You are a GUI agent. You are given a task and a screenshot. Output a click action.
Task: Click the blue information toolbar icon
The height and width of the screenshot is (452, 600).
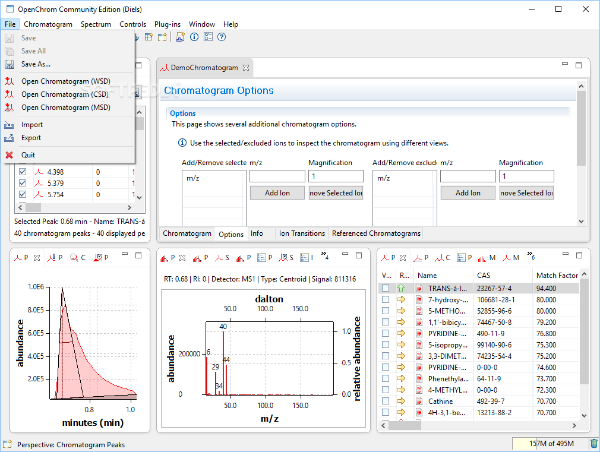(194, 37)
